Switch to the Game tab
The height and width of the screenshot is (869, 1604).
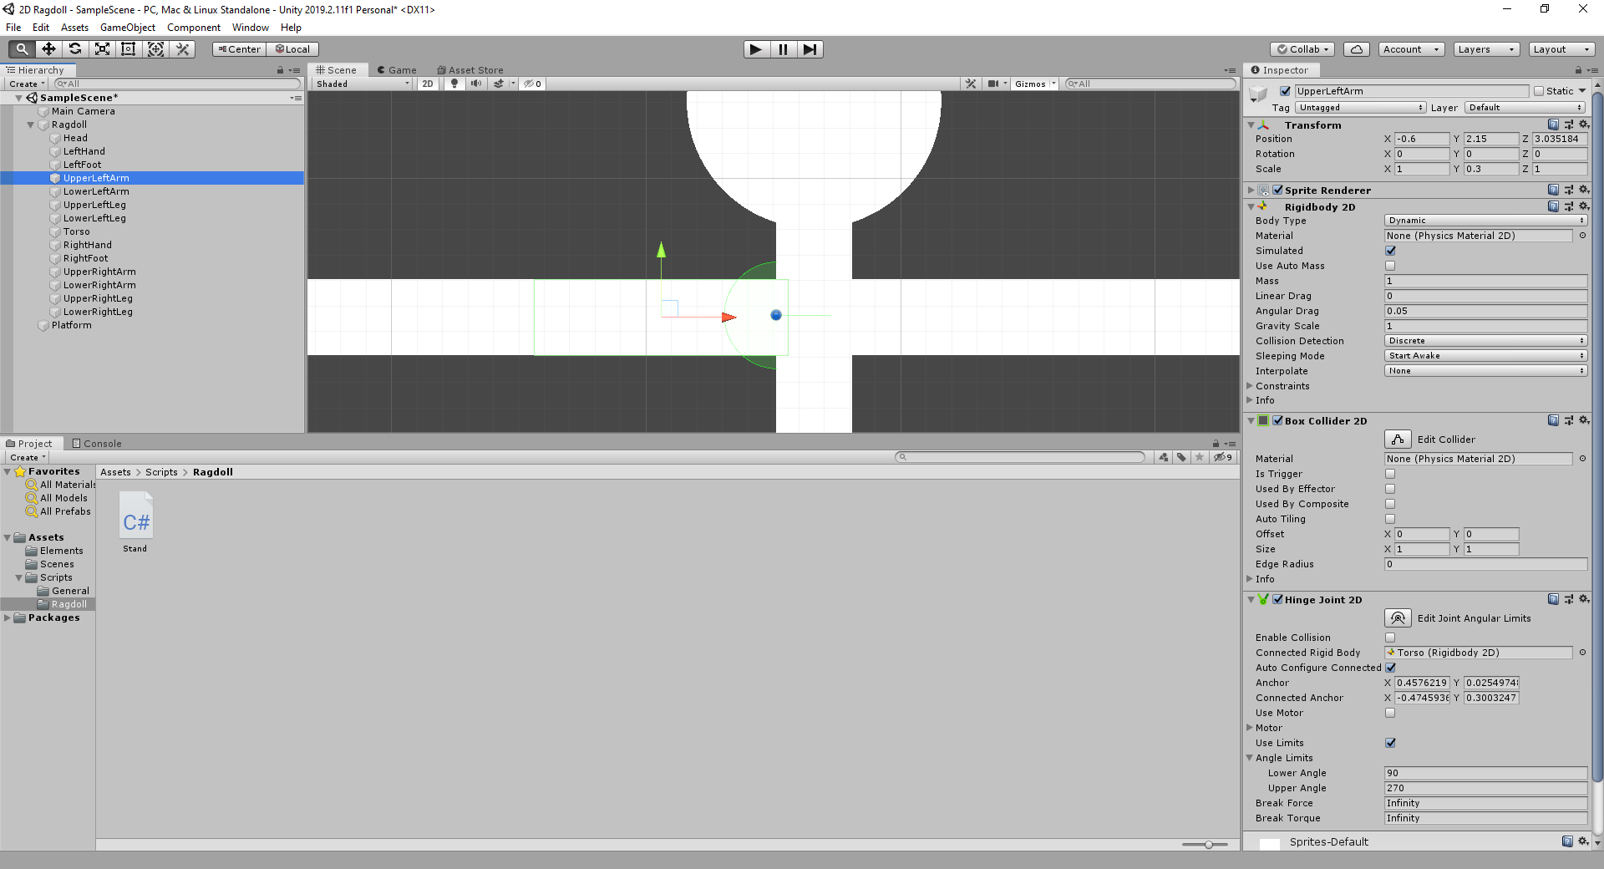tap(397, 70)
